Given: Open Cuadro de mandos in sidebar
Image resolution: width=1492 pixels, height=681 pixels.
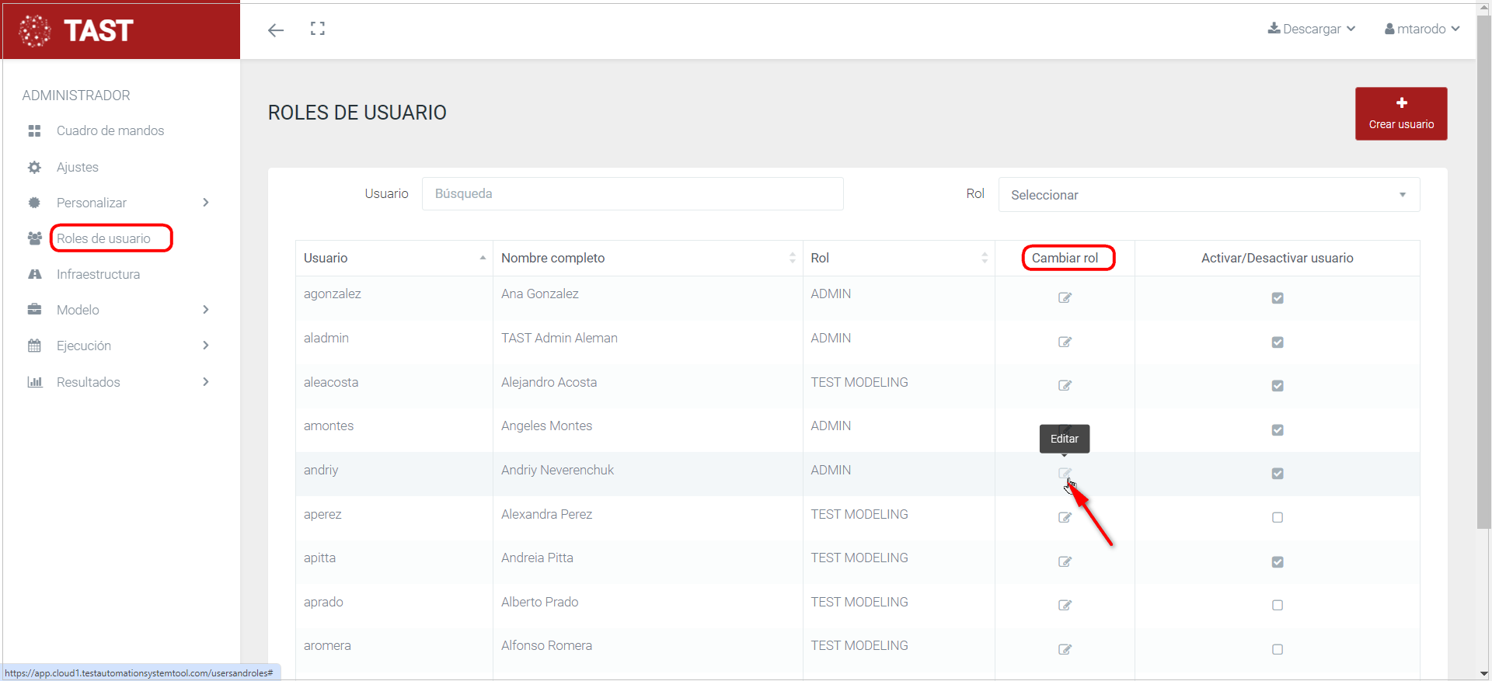Looking at the screenshot, I should click(110, 130).
